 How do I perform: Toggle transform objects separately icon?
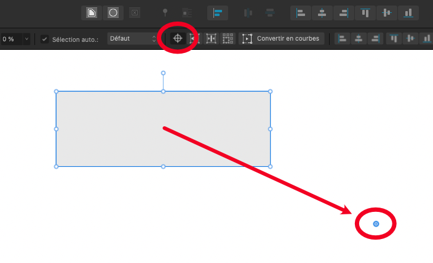[x=228, y=38]
